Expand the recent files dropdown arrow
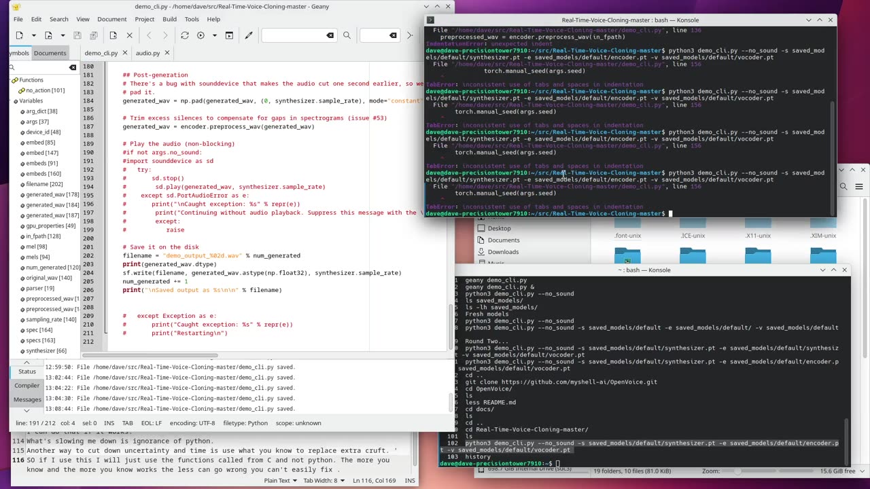Screen dimensions: 870x489 (x=63, y=35)
